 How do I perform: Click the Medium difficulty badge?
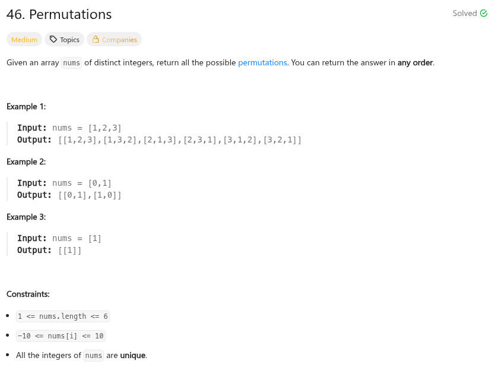tap(24, 40)
